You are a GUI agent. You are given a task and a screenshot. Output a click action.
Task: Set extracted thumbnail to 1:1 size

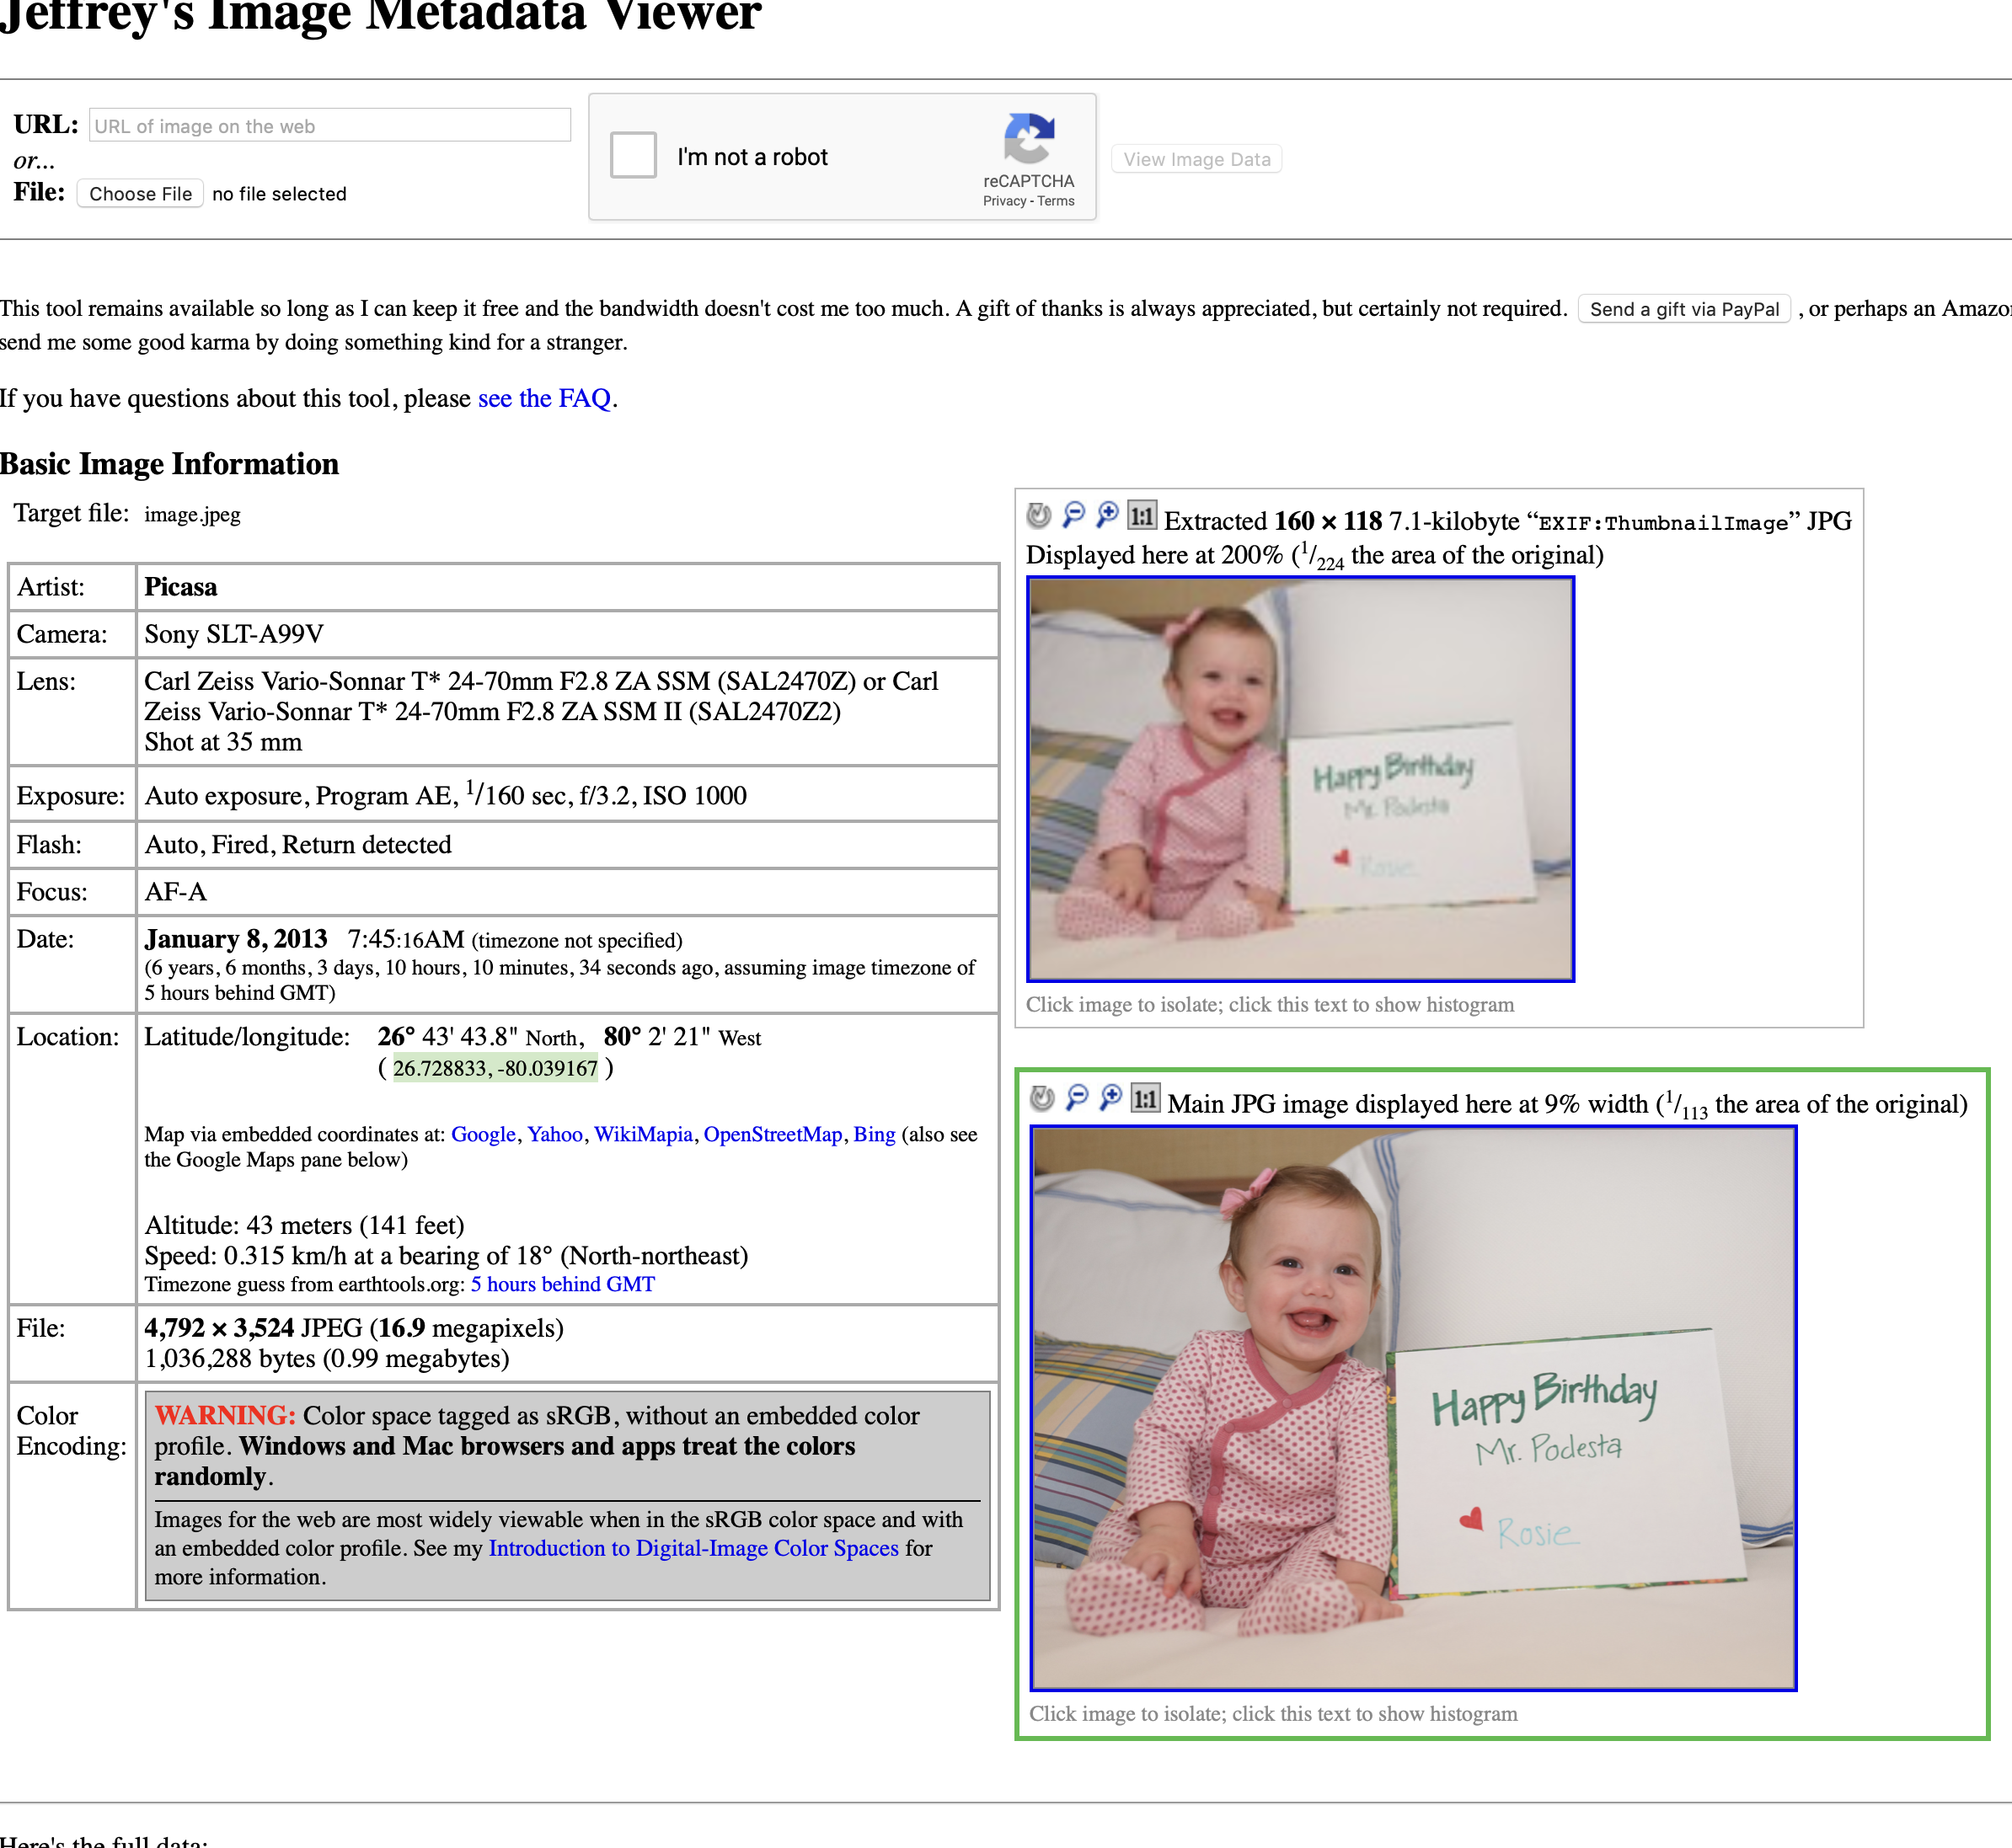point(1142,515)
